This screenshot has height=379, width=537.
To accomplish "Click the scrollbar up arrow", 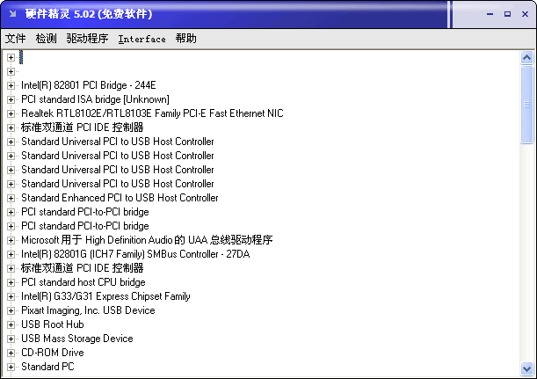I will (x=527, y=58).
